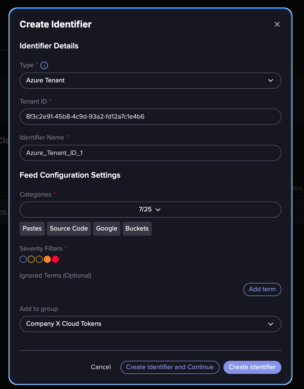
Task: Enable the first blue severity filter
Action: 23,259
